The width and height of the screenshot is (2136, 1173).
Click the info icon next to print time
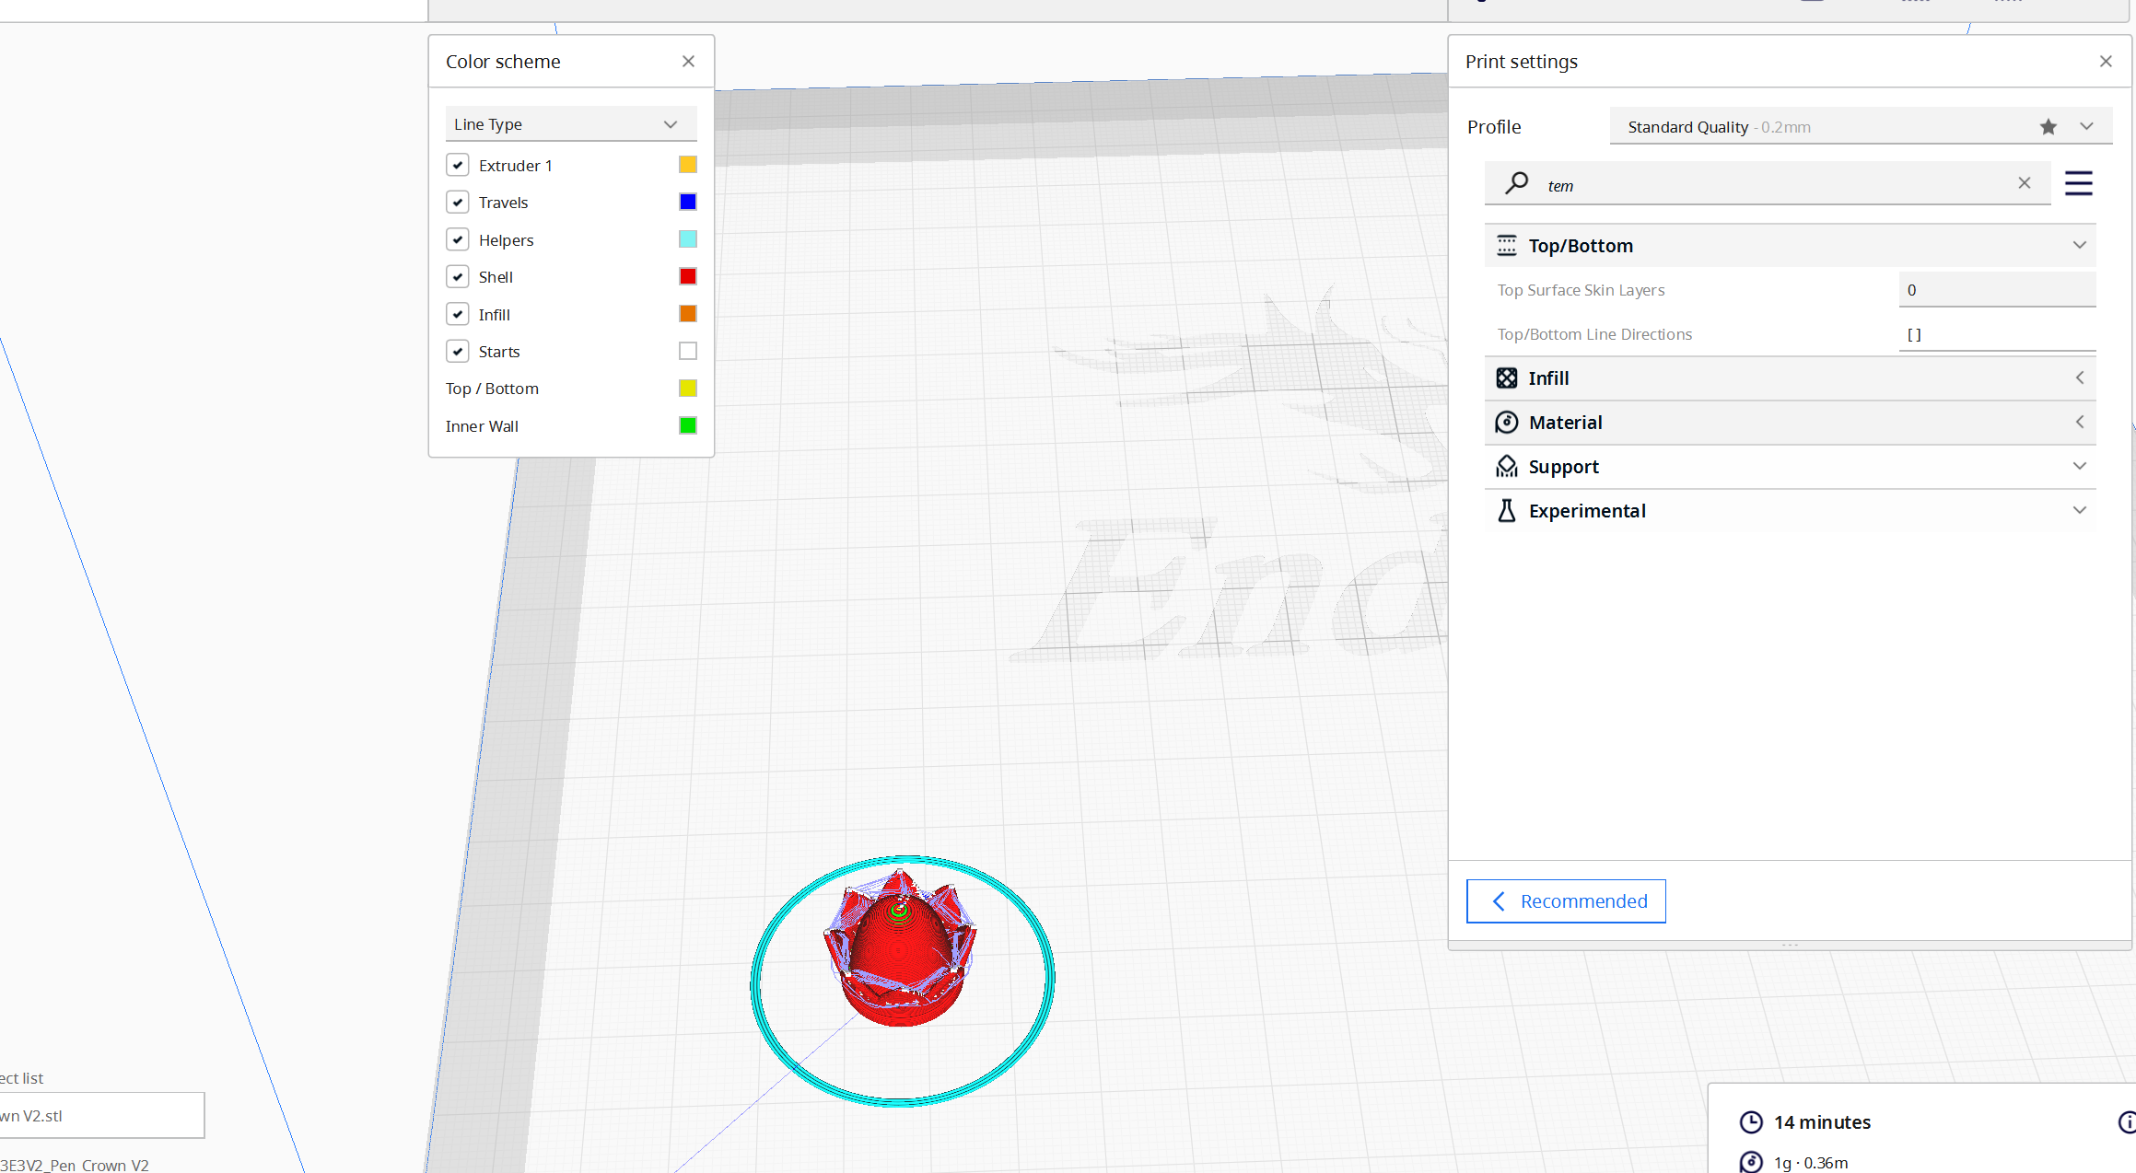coord(2127,1122)
